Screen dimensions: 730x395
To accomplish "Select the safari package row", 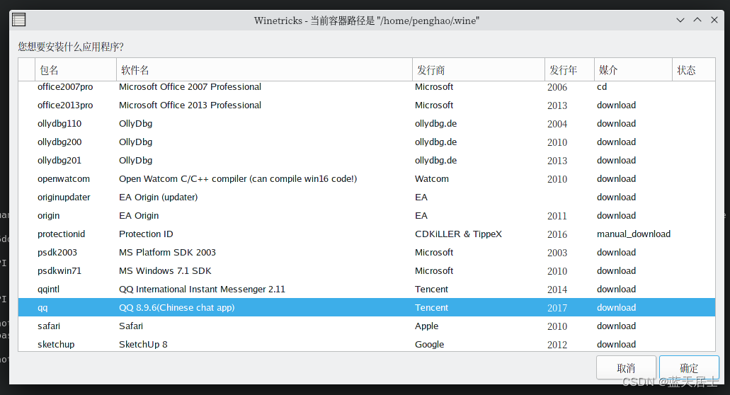I will (366, 326).
